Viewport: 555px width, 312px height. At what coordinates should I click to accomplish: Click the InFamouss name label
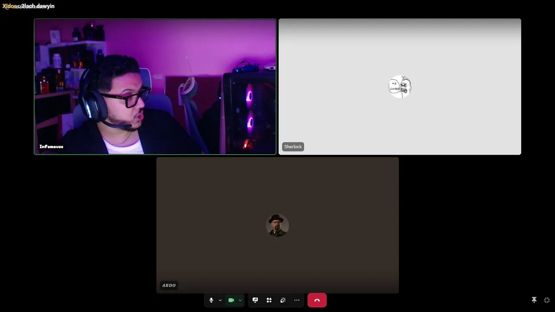pos(51,146)
